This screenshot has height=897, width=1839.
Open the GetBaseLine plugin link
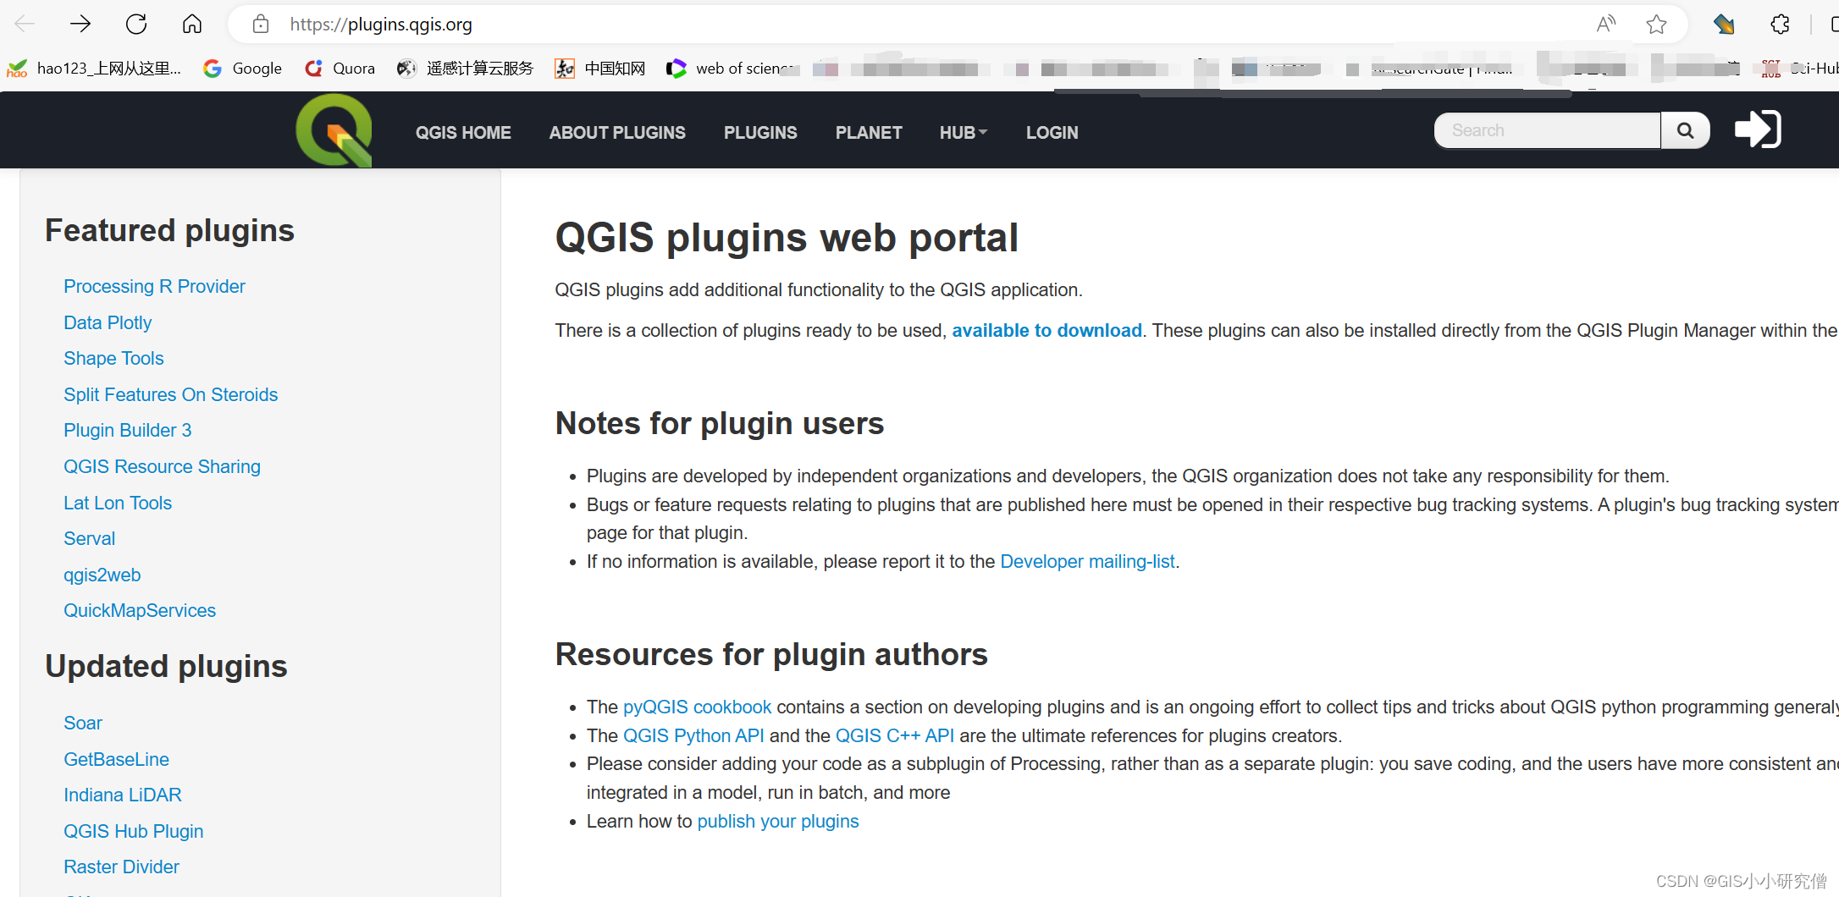point(116,759)
